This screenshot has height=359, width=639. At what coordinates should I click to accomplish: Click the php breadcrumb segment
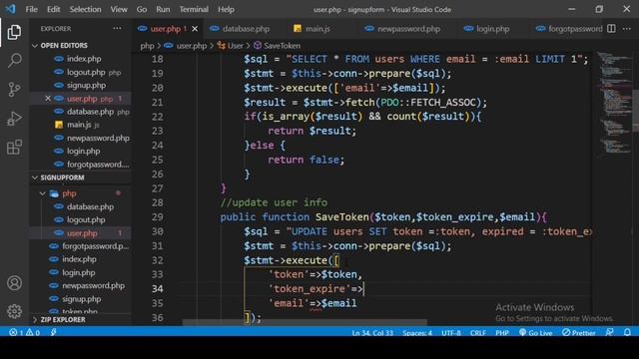[x=147, y=46]
